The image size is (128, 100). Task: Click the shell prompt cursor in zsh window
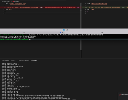click(31, 39)
